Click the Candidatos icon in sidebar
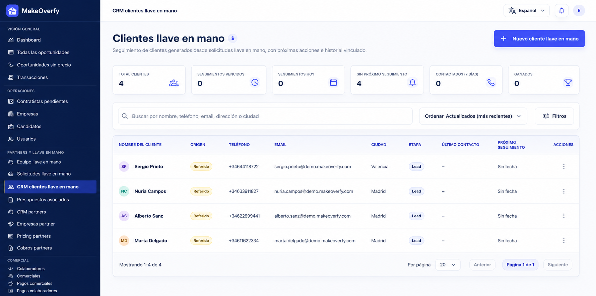The image size is (596, 296). (11, 126)
